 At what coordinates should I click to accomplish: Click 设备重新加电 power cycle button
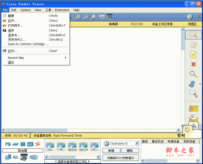(x=42, y=136)
